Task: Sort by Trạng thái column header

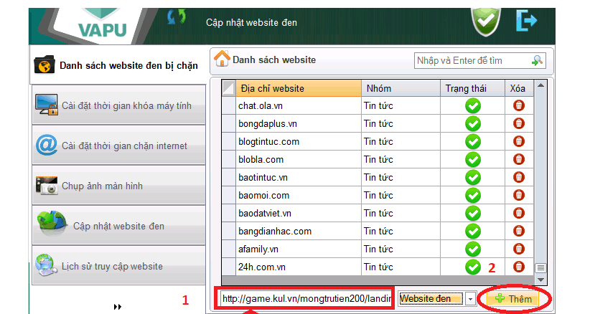Action: [472, 88]
